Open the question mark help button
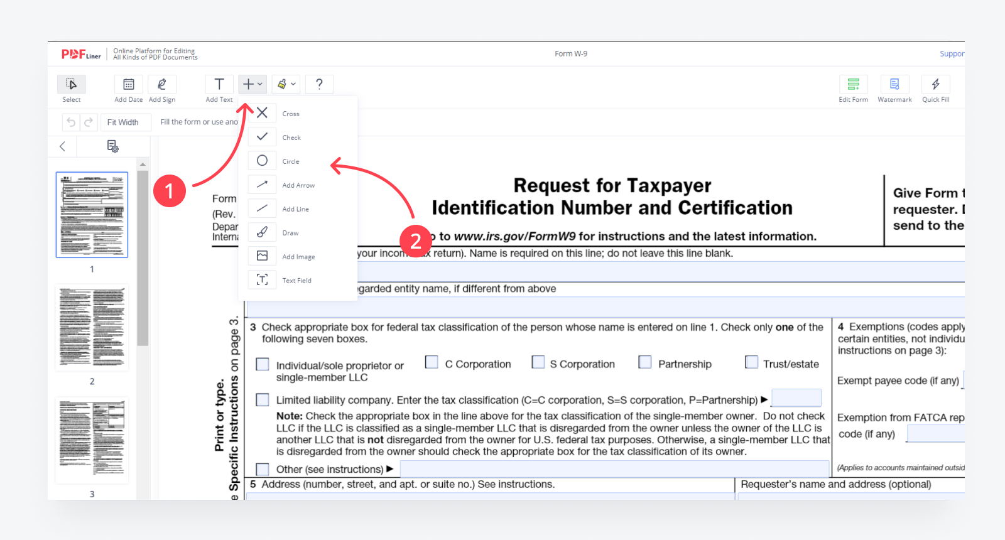 319,84
